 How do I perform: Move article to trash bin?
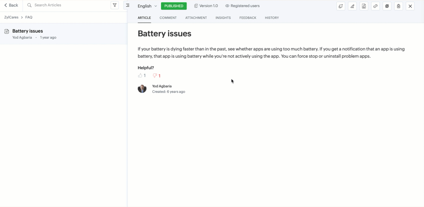coord(399,6)
